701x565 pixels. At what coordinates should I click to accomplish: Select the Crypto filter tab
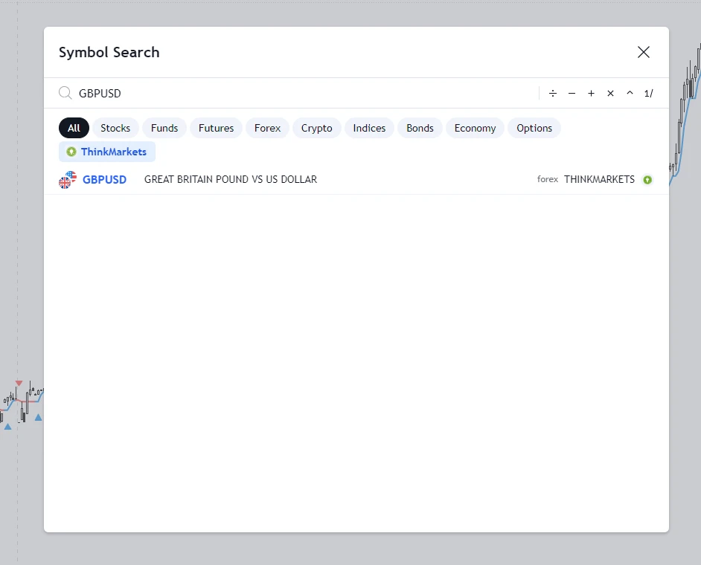(316, 128)
